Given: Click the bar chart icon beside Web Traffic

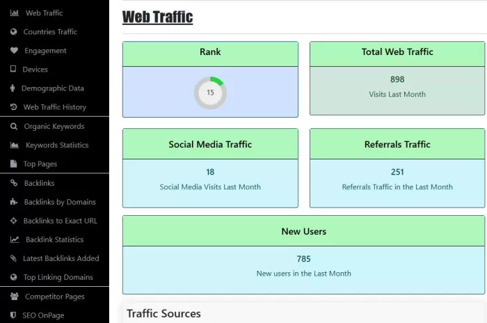Looking at the screenshot, I should tap(15, 13).
